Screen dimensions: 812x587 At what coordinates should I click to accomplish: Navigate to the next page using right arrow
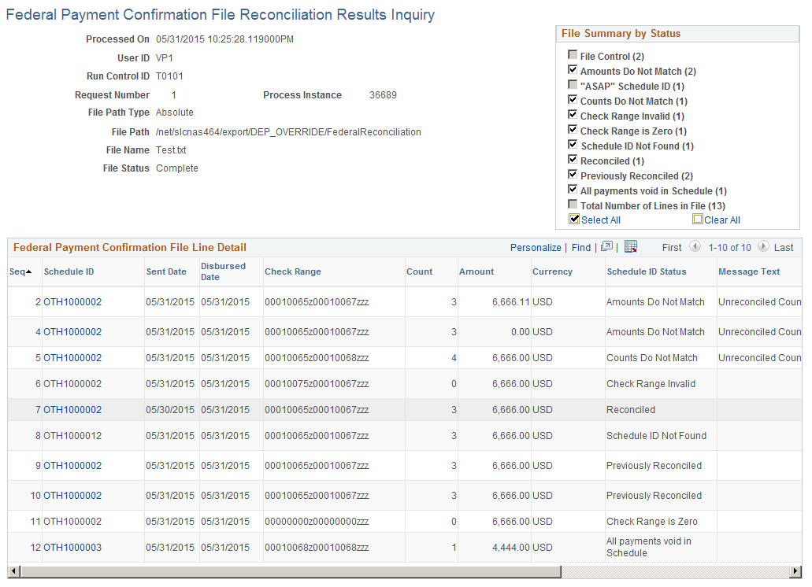point(763,247)
